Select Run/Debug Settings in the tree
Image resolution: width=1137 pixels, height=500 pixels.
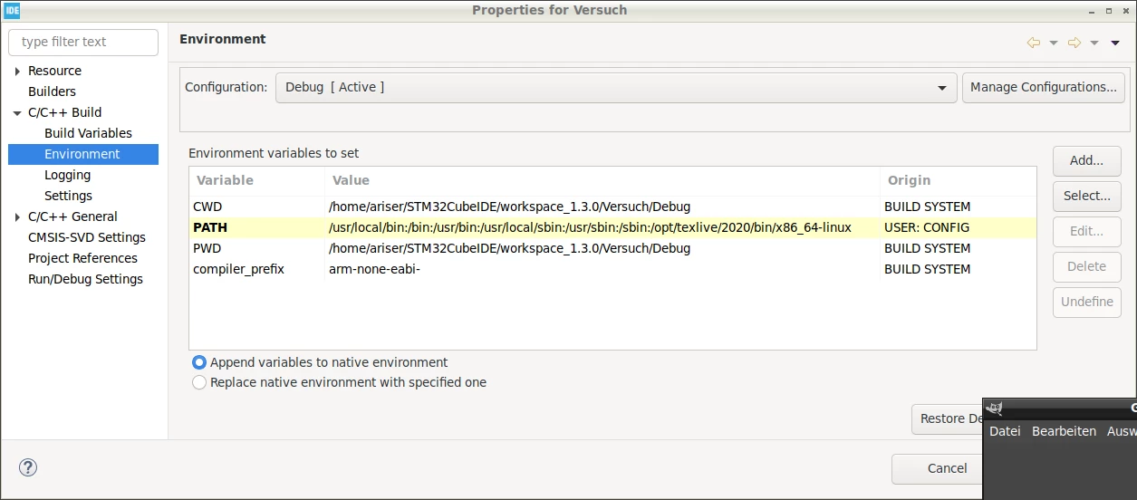pyautogui.click(x=85, y=279)
